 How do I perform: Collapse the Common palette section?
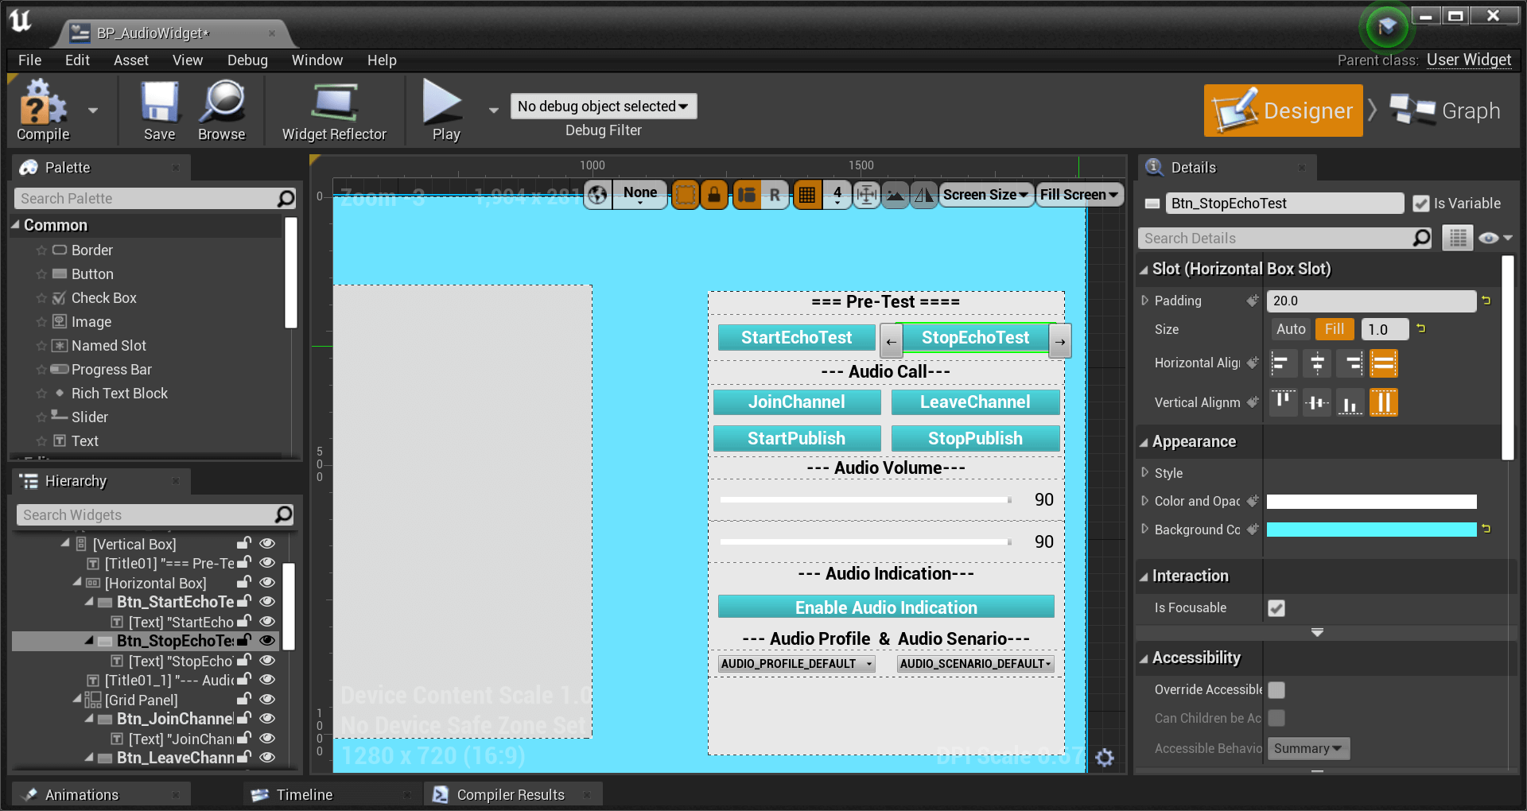point(15,225)
